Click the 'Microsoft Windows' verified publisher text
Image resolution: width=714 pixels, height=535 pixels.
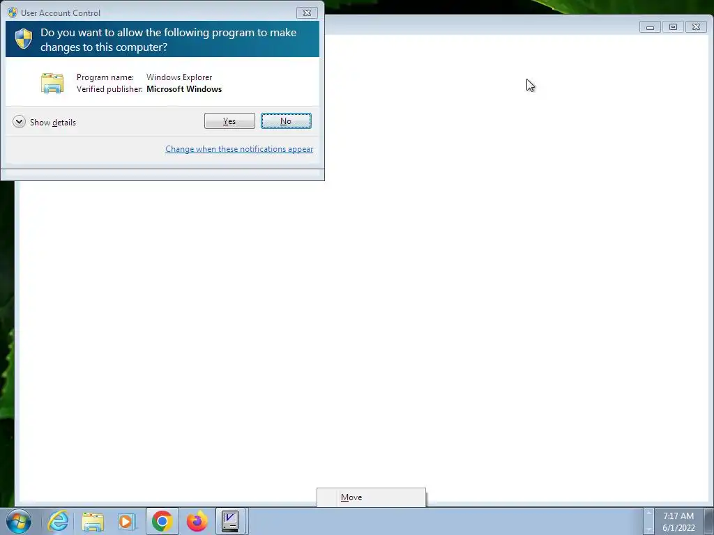pos(184,89)
